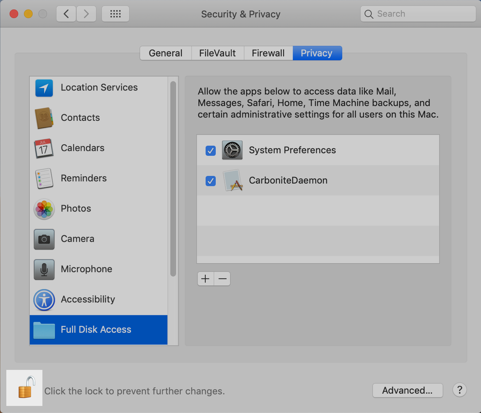Open Contacts privacy settings
This screenshot has width=481, height=413.
coord(44,118)
